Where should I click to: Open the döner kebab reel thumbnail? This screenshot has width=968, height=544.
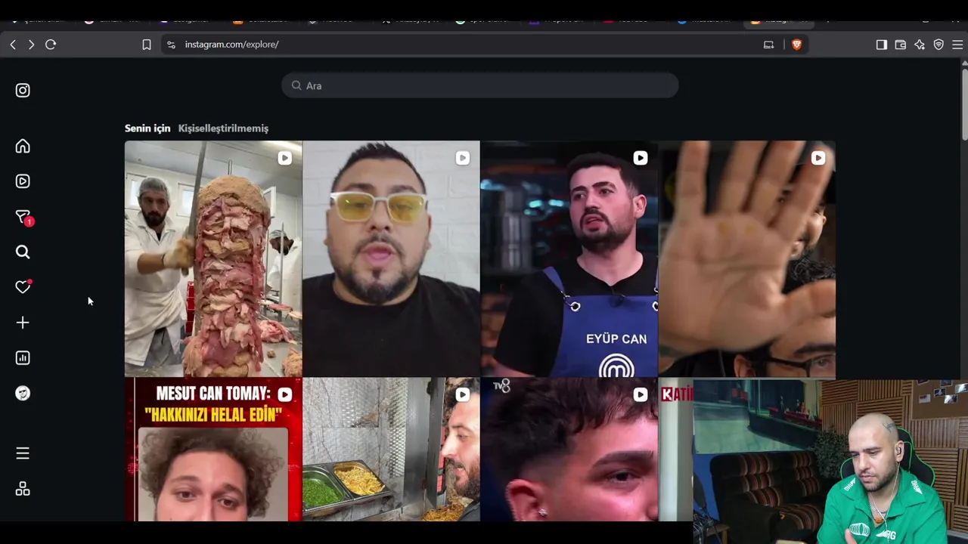pos(213,258)
